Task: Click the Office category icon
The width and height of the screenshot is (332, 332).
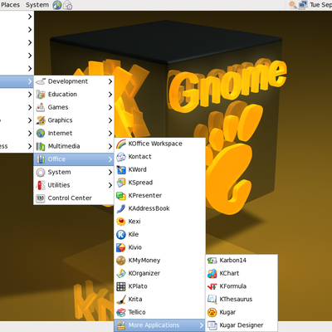Action: pos(41,159)
